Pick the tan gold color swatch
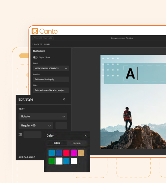This screenshot has width=166, height=183. 81,153
